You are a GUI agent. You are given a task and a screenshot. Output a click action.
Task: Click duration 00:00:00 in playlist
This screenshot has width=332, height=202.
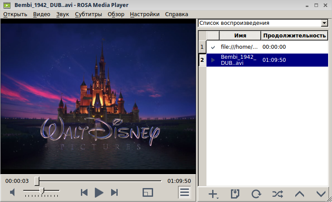[x=274, y=47]
